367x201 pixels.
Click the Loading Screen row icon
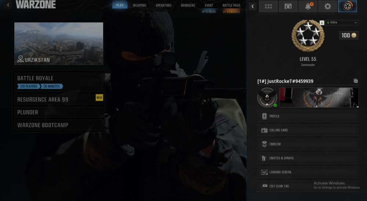click(264, 172)
